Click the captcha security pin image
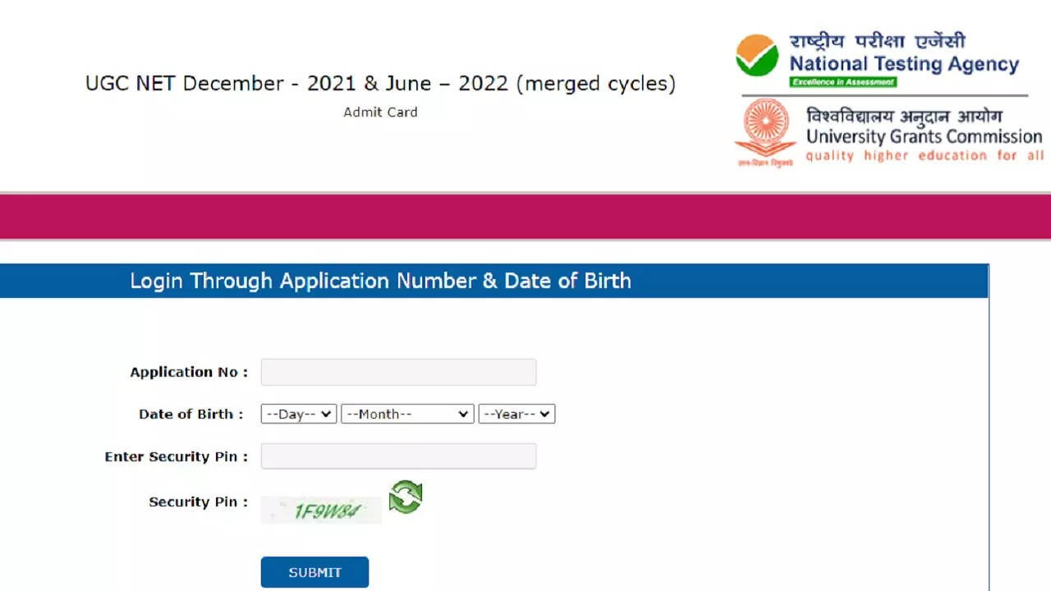The image size is (1051, 591). click(322, 511)
